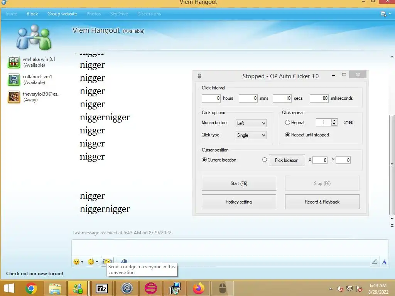Open the SkyDrive menu item
This screenshot has width=395, height=296.
[x=119, y=14]
